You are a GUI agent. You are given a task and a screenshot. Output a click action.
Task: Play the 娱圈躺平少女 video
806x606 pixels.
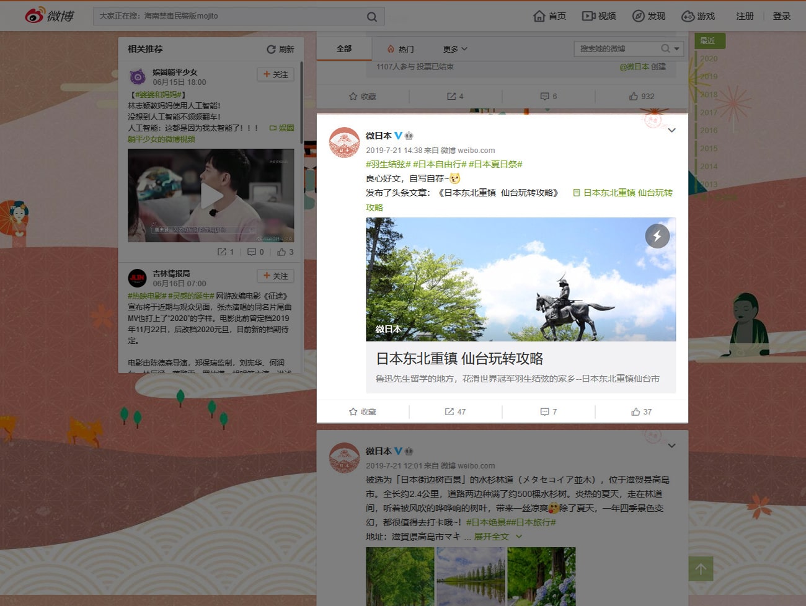tap(211, 196)
